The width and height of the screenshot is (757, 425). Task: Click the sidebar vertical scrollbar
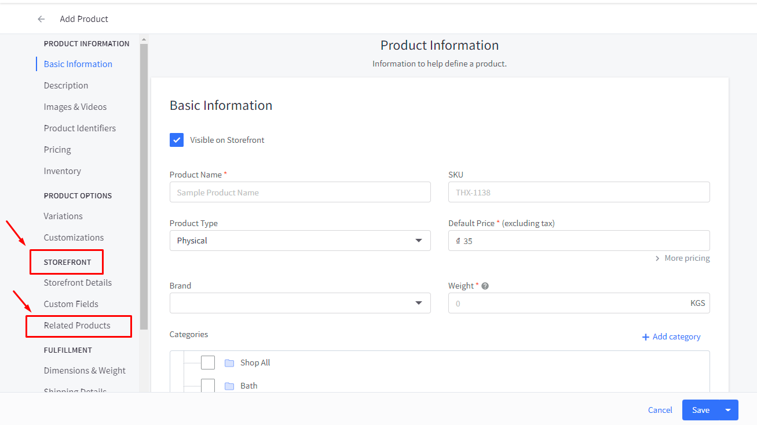tap(144, 185)
